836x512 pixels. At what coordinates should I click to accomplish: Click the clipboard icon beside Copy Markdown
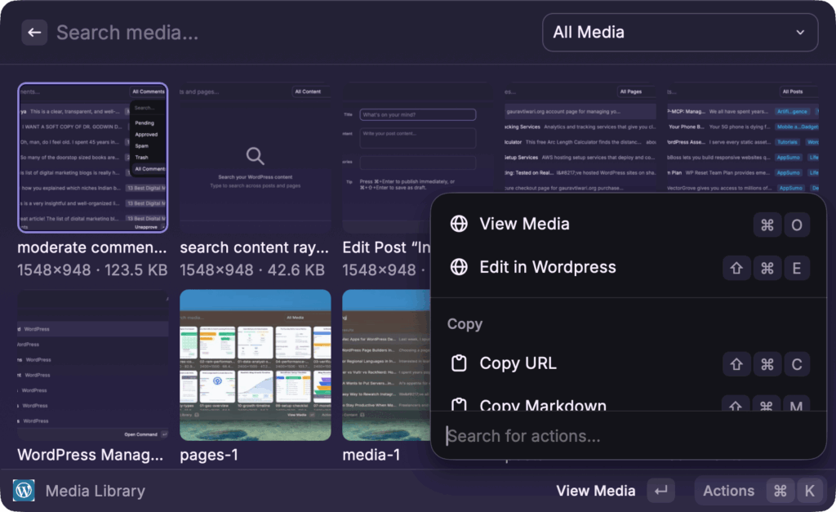459,405
